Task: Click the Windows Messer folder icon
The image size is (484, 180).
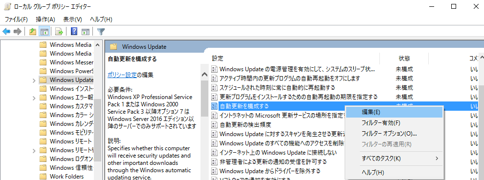Action: pyautogui.click(x=43, y=62)
